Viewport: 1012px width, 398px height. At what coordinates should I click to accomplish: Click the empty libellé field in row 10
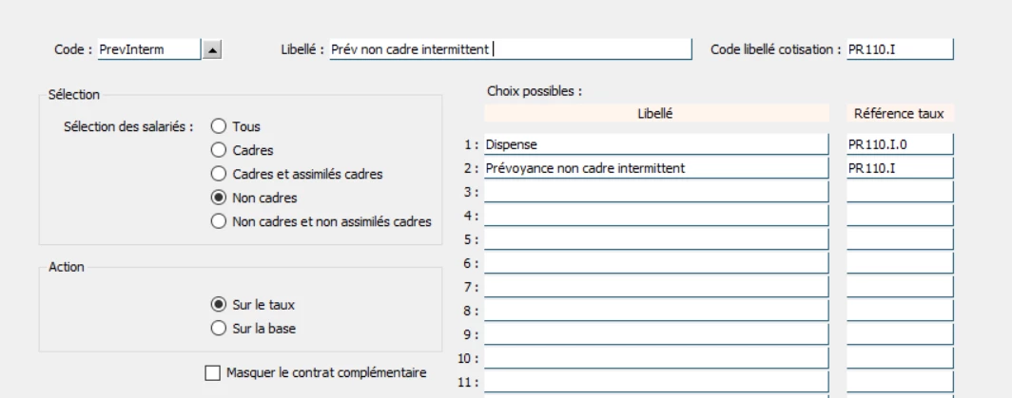click(x=656, y=359)
